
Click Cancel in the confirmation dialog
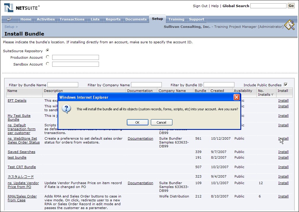(162, 122)
